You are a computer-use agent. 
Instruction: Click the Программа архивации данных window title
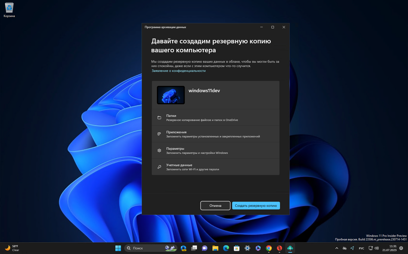[x=165, y=27]
